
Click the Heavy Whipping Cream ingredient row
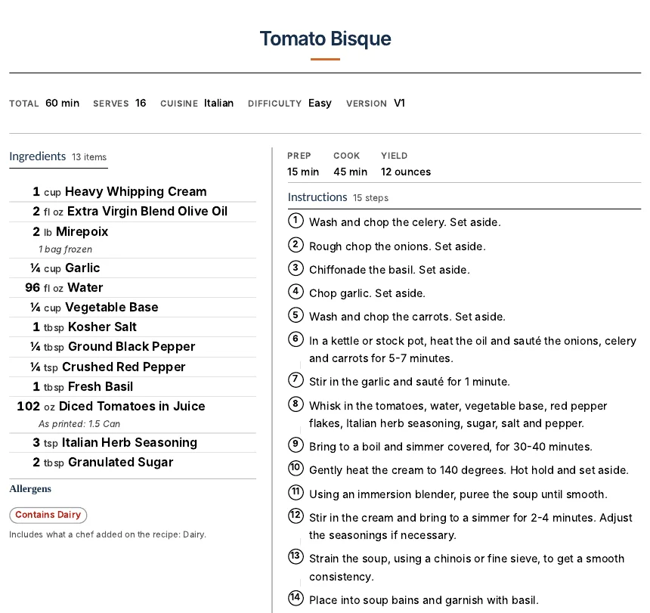(x=133, y=192)
